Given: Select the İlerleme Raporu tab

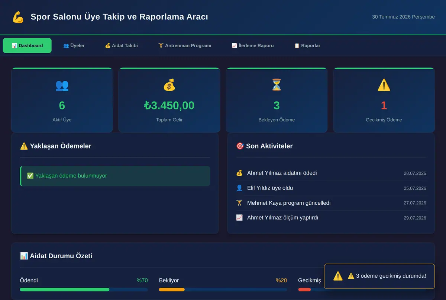Looking at the screenshot, I should 253,45.
